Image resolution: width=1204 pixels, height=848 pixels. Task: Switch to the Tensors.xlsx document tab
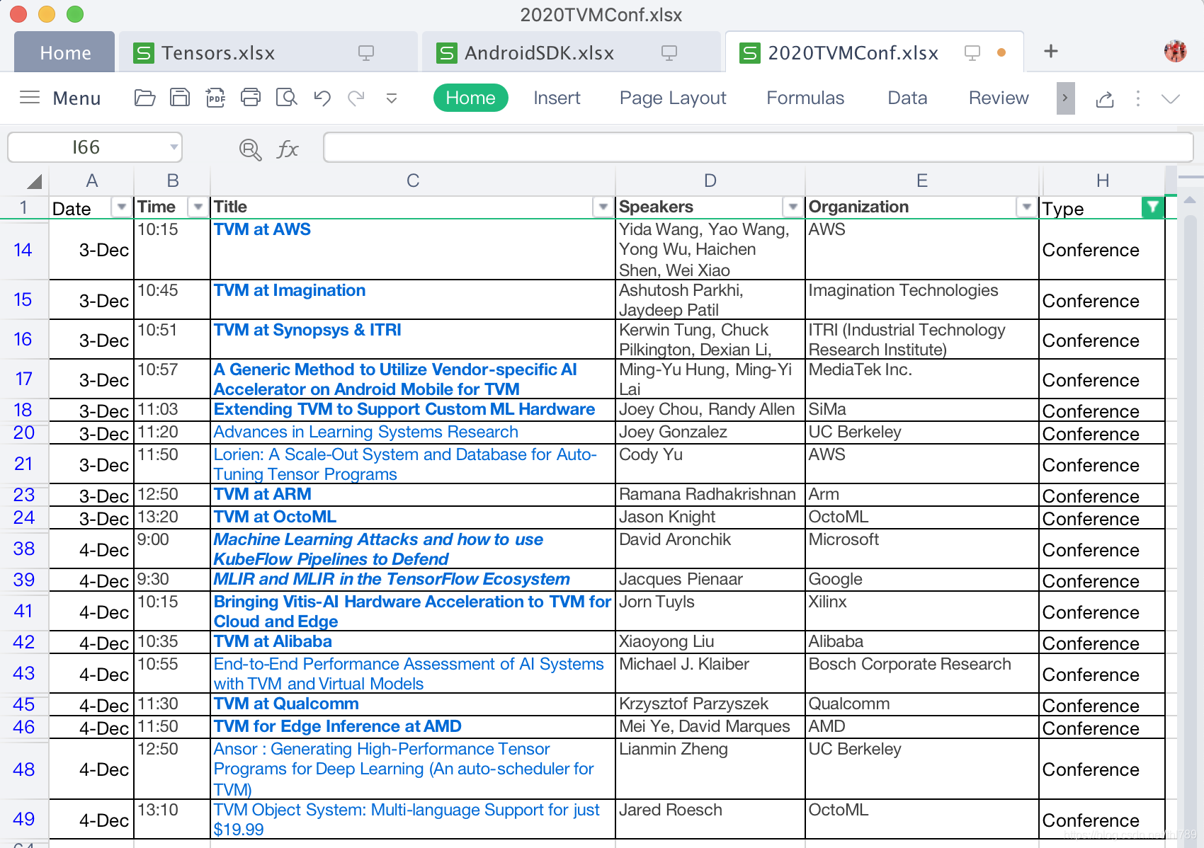tap(268, 52)
